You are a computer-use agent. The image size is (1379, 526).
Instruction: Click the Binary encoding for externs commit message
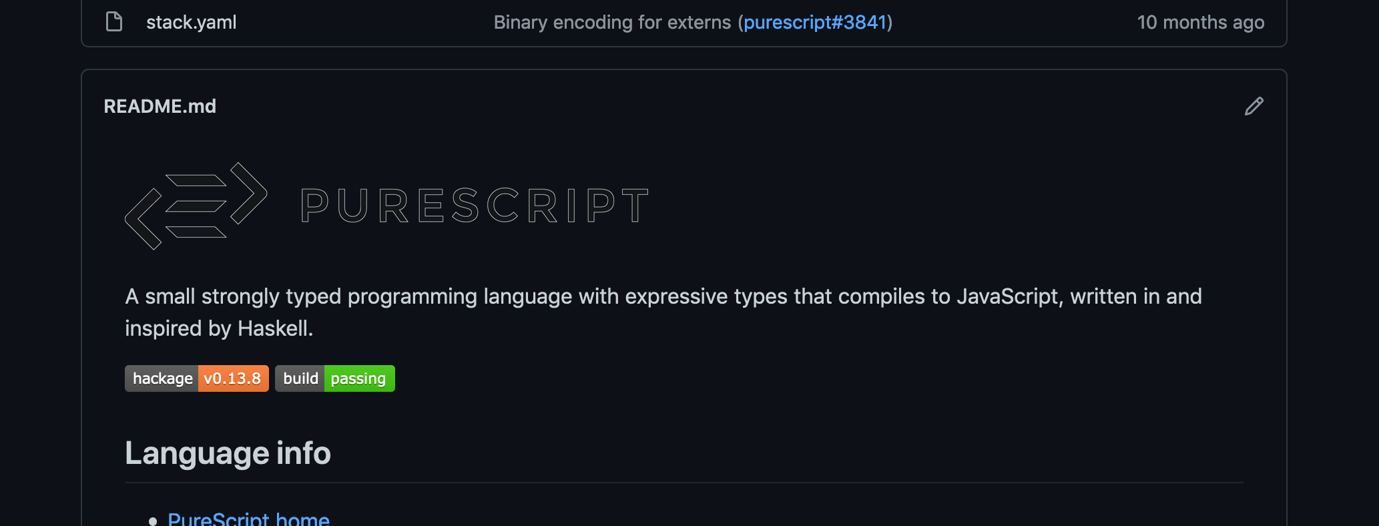pos(612,22)
